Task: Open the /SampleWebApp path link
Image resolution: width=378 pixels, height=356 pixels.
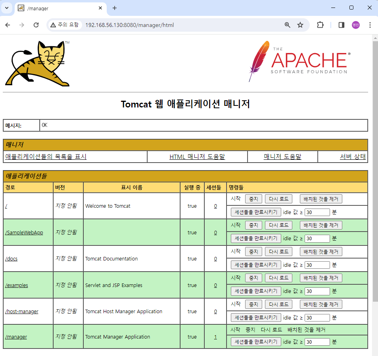Action: (24, 232)
